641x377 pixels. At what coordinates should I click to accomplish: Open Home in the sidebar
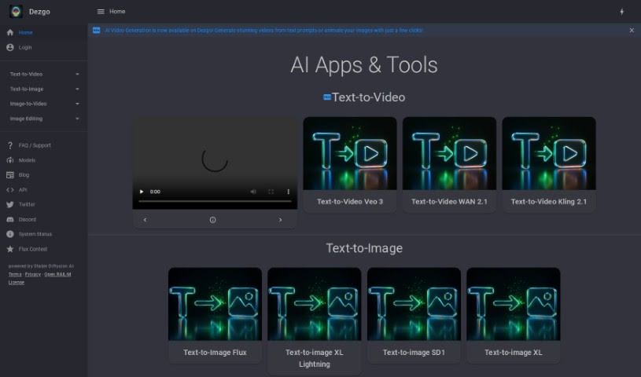(44, 32)
